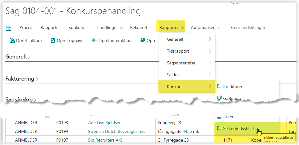This screenshot has width=299, height=145.
Task: Click the Gældbog report icon
Action: 219,98
